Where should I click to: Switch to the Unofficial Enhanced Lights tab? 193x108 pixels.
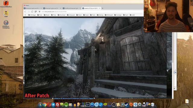[71, 8]
